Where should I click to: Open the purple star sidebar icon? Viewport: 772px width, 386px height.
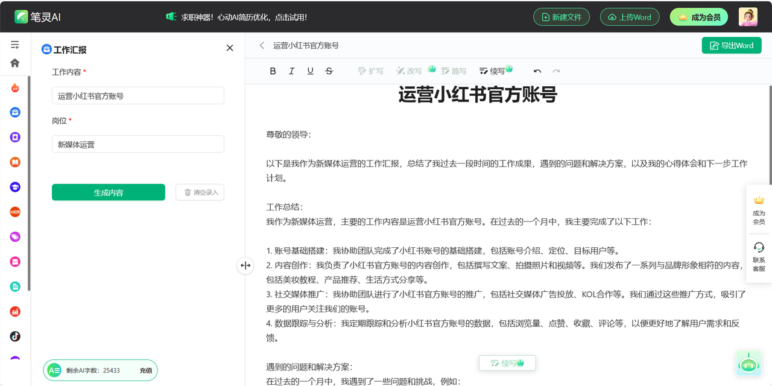coord(15,137)
